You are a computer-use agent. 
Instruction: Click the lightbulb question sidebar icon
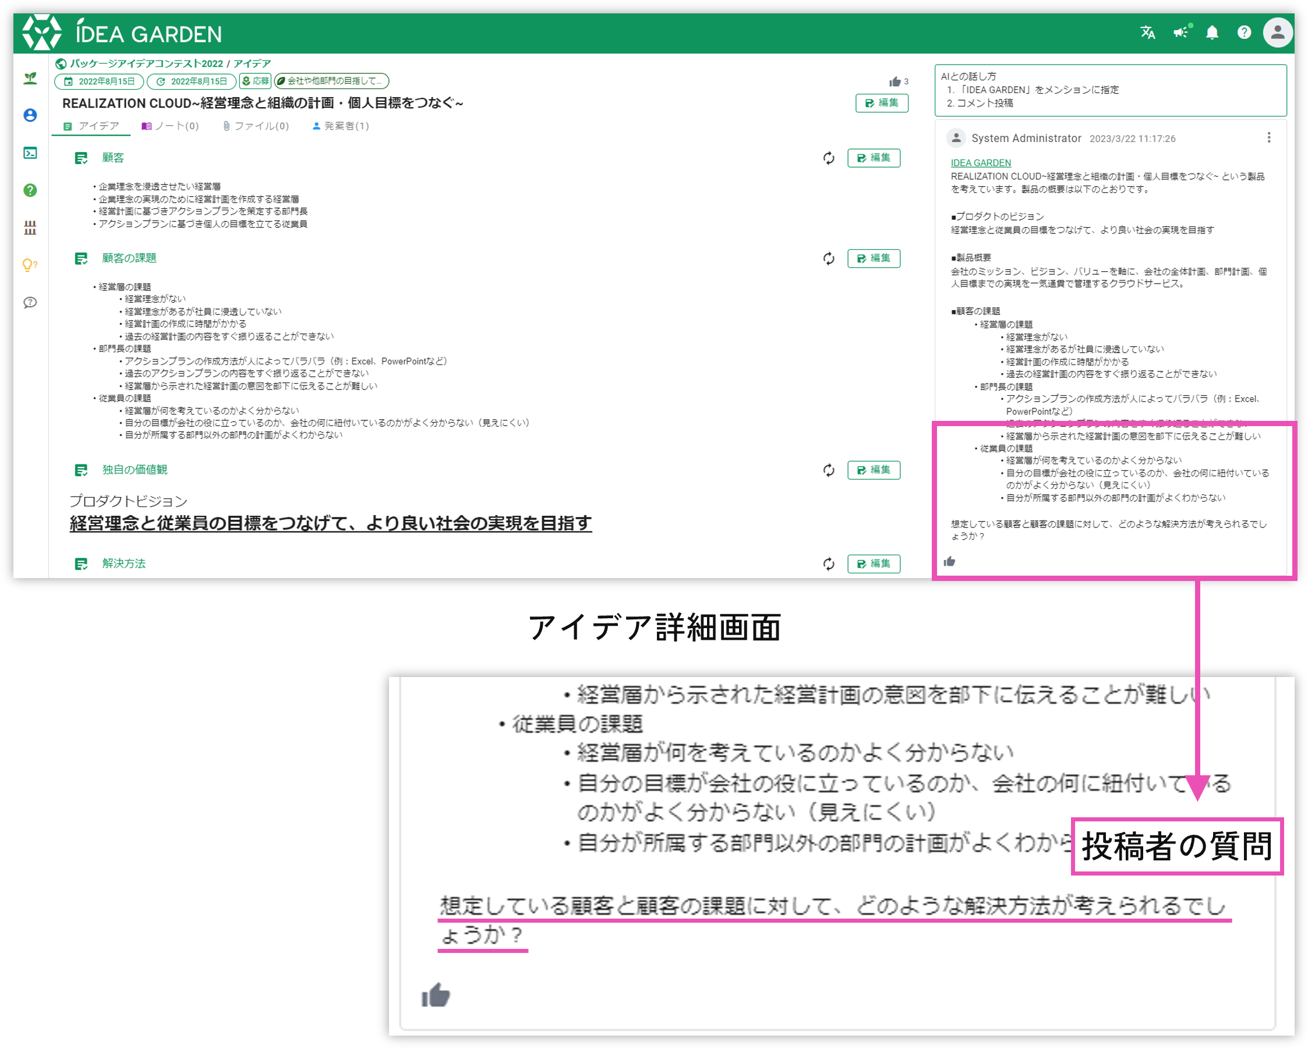[30, 265]
